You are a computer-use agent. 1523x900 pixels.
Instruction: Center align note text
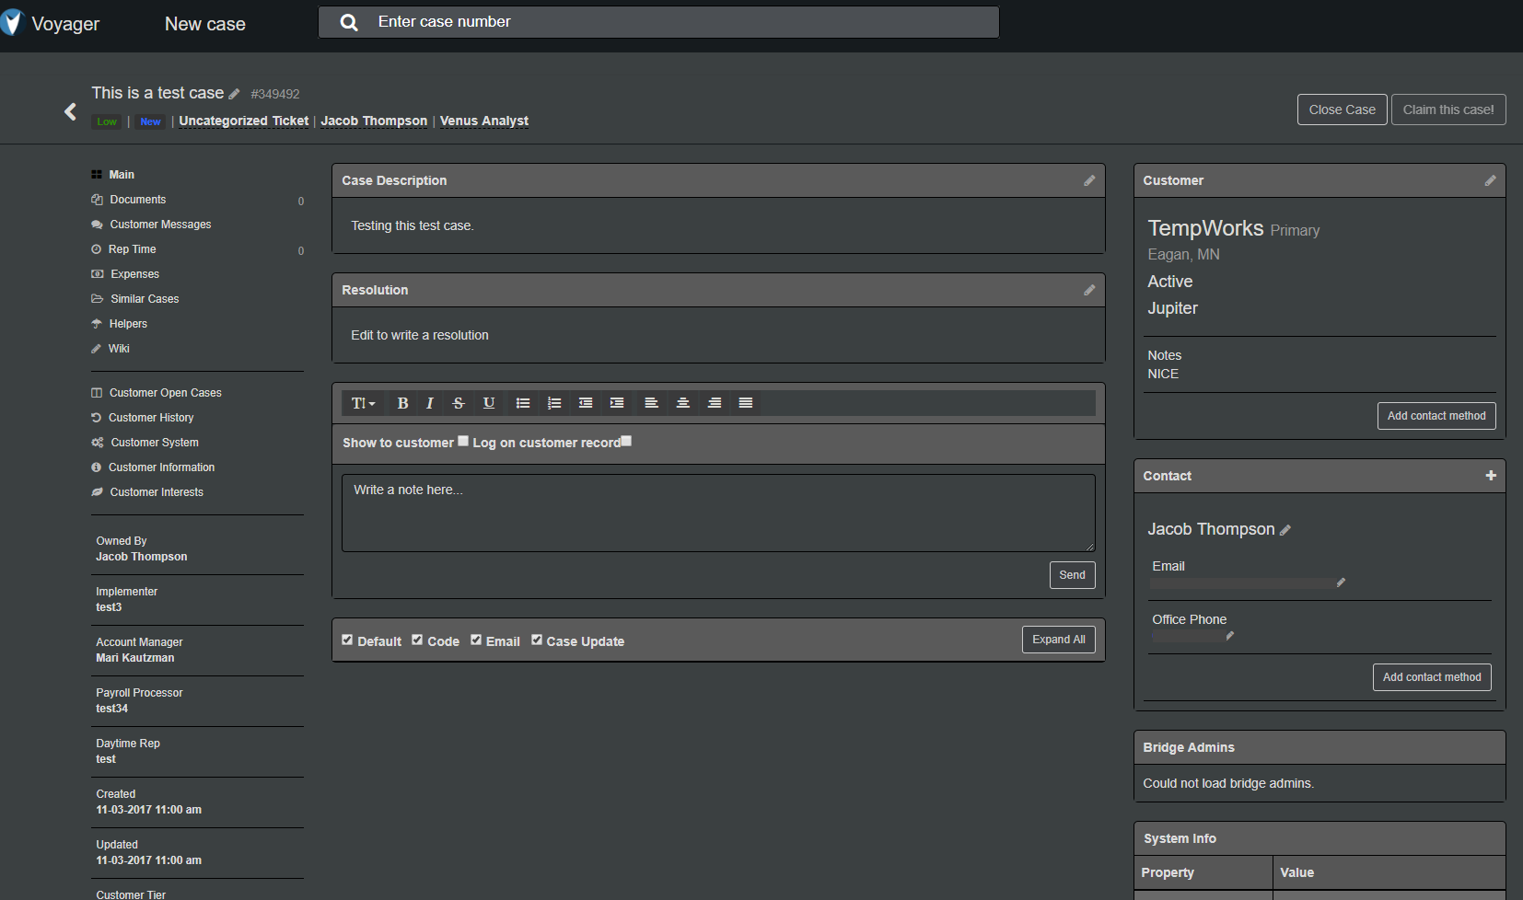[x=683, y=403]
